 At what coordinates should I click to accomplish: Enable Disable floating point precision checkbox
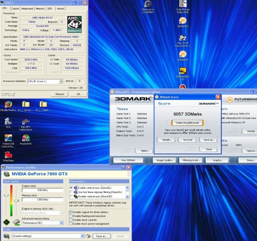[70, 216]
